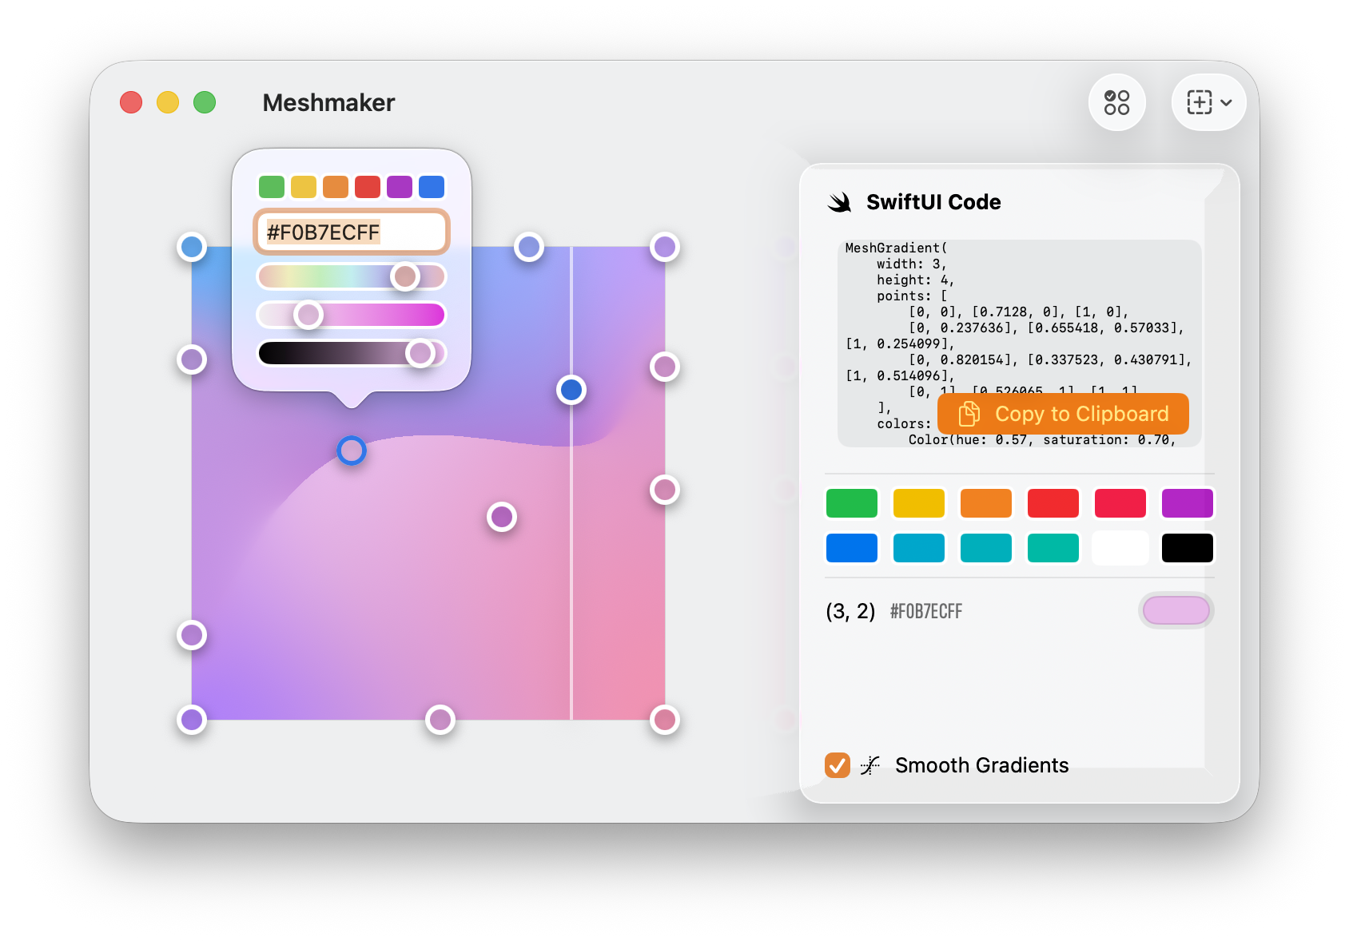Pick the red preset in the color popover
The image size is (1349, 941).
368,187
